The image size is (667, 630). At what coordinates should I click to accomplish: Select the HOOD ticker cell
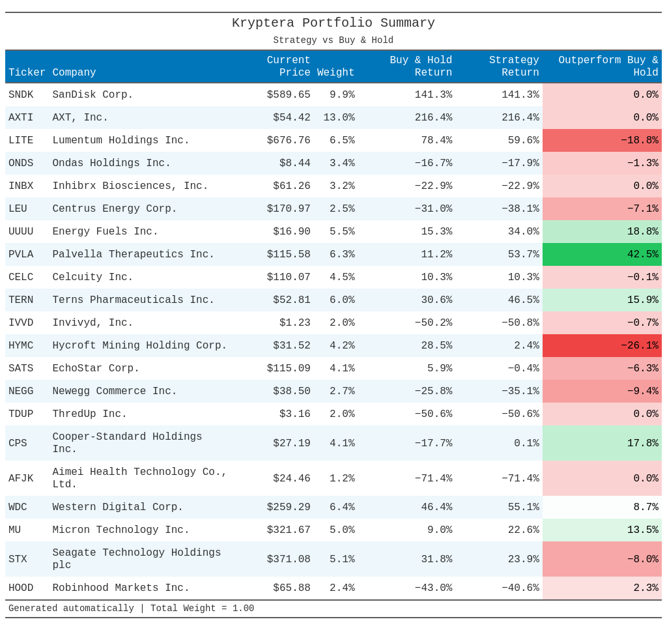point(21,588)
